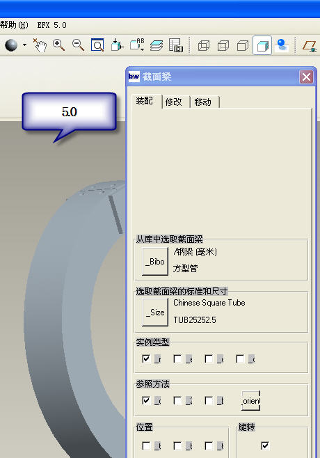This screenshot has height=458, width=320.
Task: Check the third checkbox under 位置
Action: pos(209,445)
